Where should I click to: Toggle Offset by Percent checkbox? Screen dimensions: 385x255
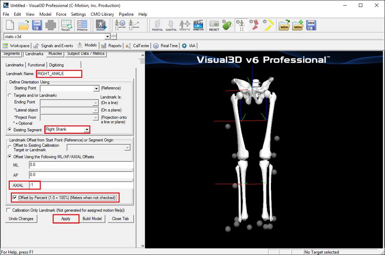pyautogui.click(x=15, y=197)
